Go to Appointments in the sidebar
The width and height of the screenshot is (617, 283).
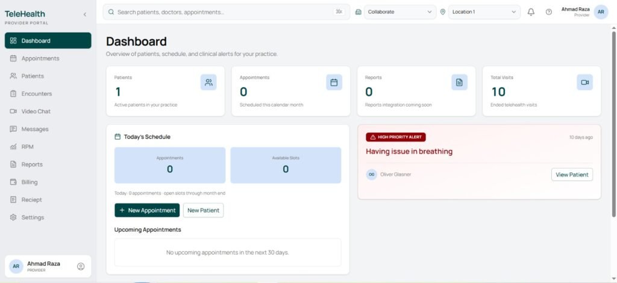[x=48, y=58]
